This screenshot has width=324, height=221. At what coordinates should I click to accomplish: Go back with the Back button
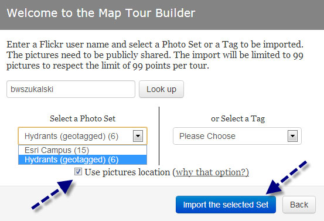299,205
